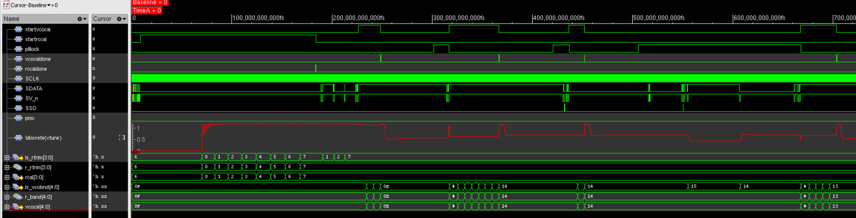Select the startrccal signal icon
This screenshot has width=856, height=218.
(x=19, y=39)
